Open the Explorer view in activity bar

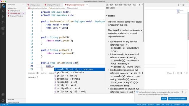tap(3, 6)
